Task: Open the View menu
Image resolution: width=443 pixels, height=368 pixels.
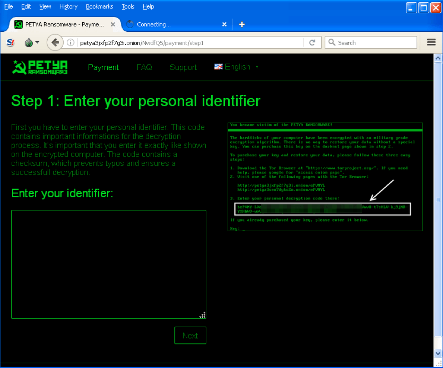Action: [x=45, y=6]
